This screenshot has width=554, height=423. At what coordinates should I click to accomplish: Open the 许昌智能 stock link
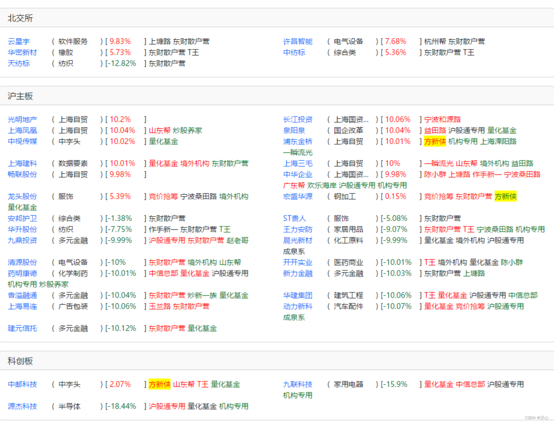(298, 42)
